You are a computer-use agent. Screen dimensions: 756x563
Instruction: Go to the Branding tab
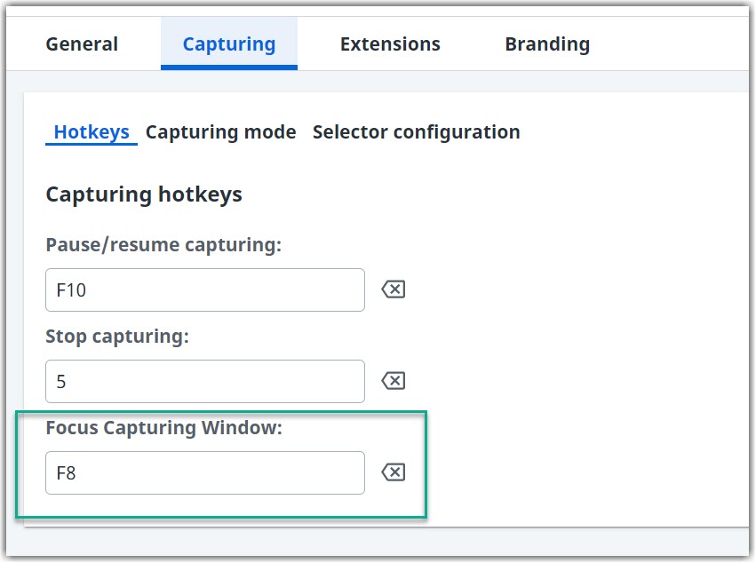point(546,44)
